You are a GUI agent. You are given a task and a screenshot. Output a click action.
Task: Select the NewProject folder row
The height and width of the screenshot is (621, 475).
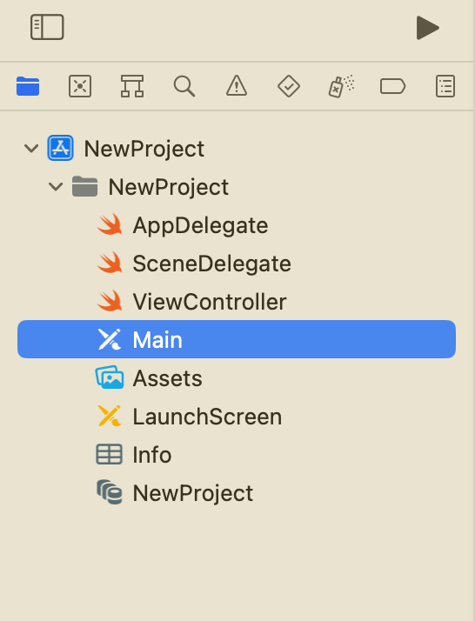tap(237, 186)
